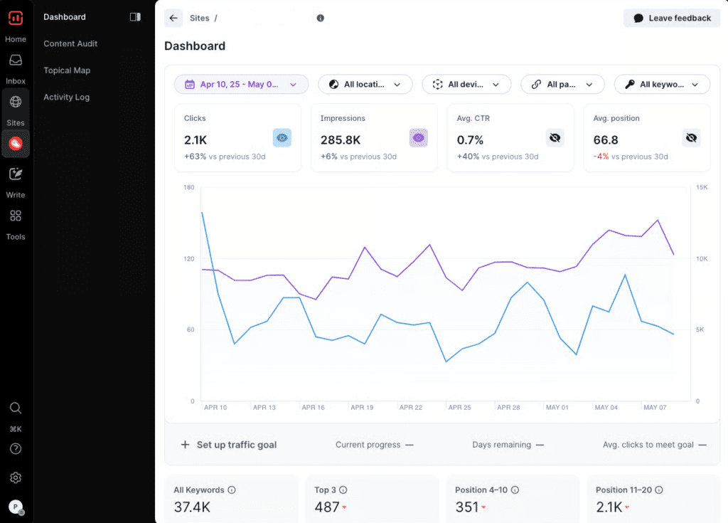
Task: Select the Sites globe icon
Action: point(15,107)
